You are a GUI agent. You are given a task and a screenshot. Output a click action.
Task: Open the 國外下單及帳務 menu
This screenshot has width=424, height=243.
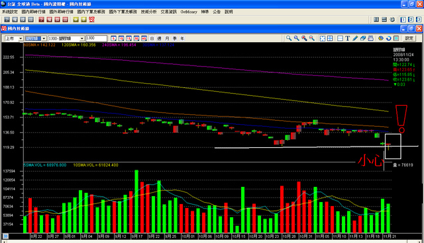tap(123, 12)
